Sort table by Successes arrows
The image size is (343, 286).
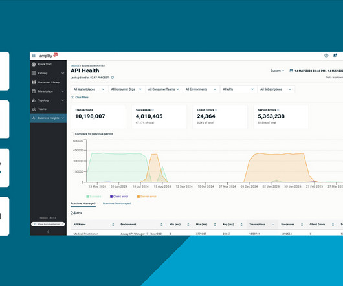pyautogui.click(x=302, y=225)
